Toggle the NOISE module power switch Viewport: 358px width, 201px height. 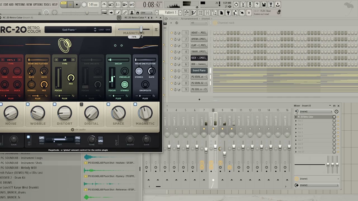[1, 104]
